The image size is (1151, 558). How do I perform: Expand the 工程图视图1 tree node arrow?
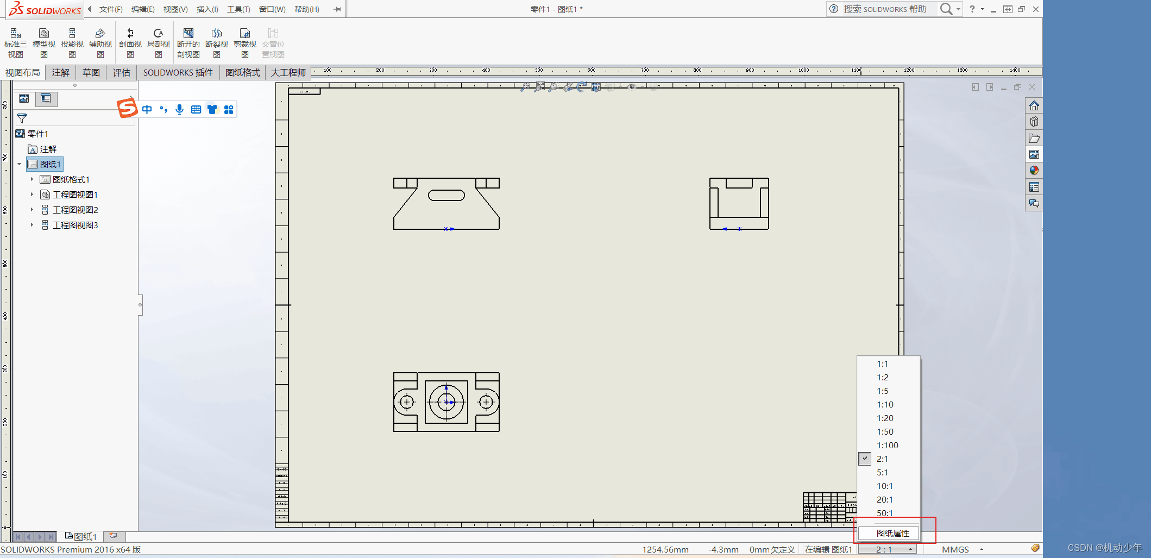coord(32,195)
